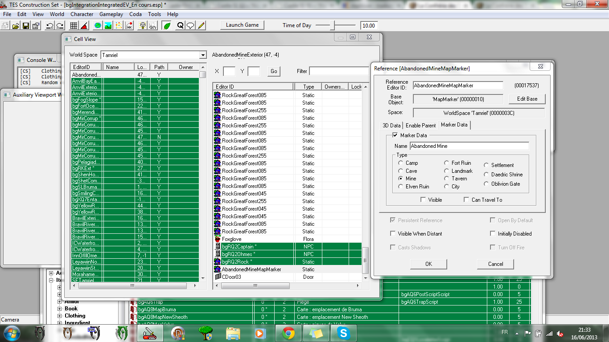Switch to the Enable Parent tab
The height and width of the screenshot is (342, 609).
click(420, 126)
